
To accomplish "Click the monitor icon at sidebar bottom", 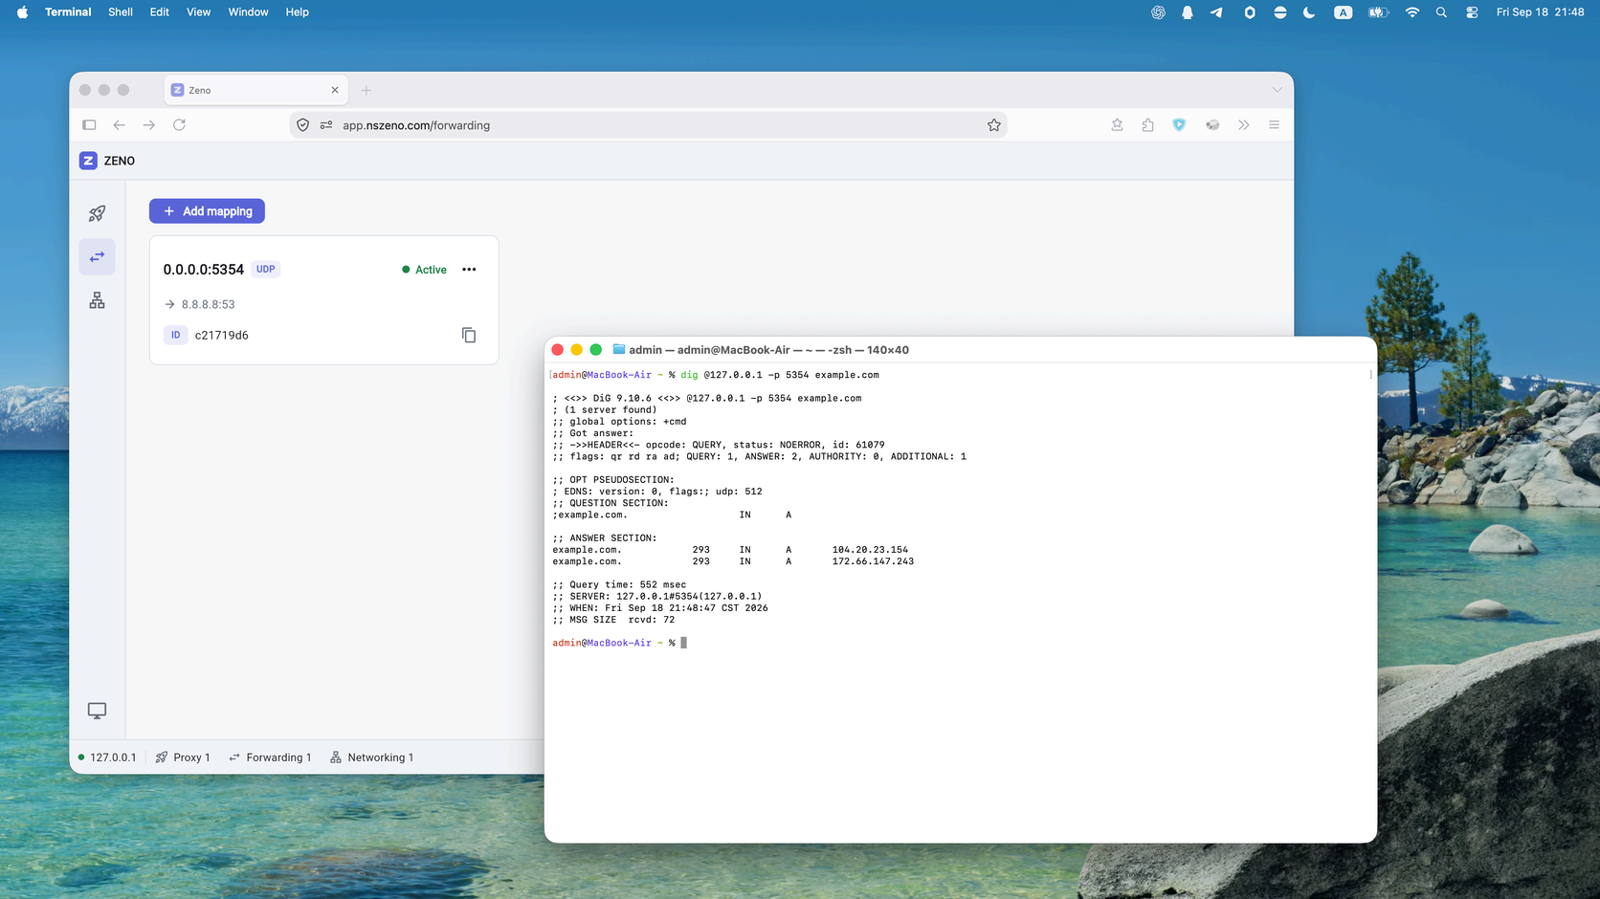I will (x=97, y=711).
